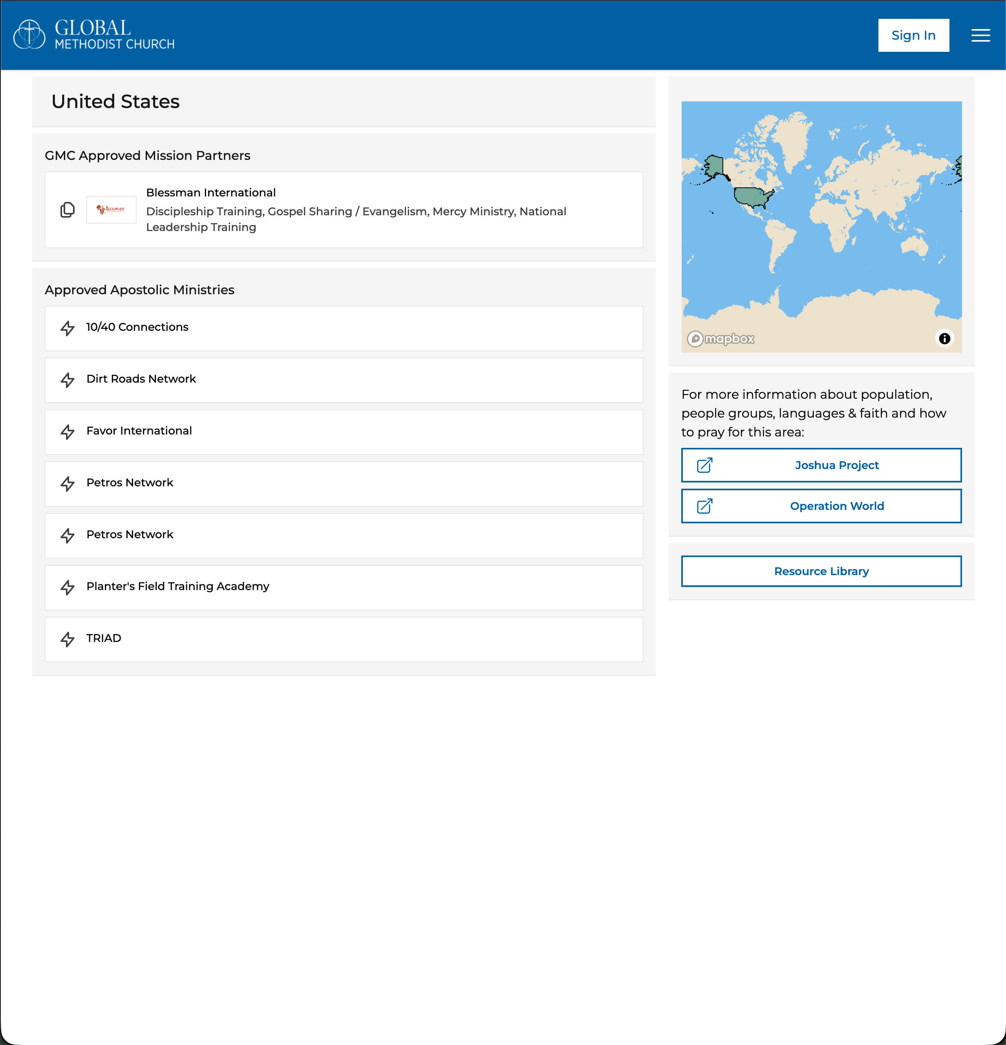
Task: Click lightning icon for 10/40 Connections
Action: [x=68, y=328]
